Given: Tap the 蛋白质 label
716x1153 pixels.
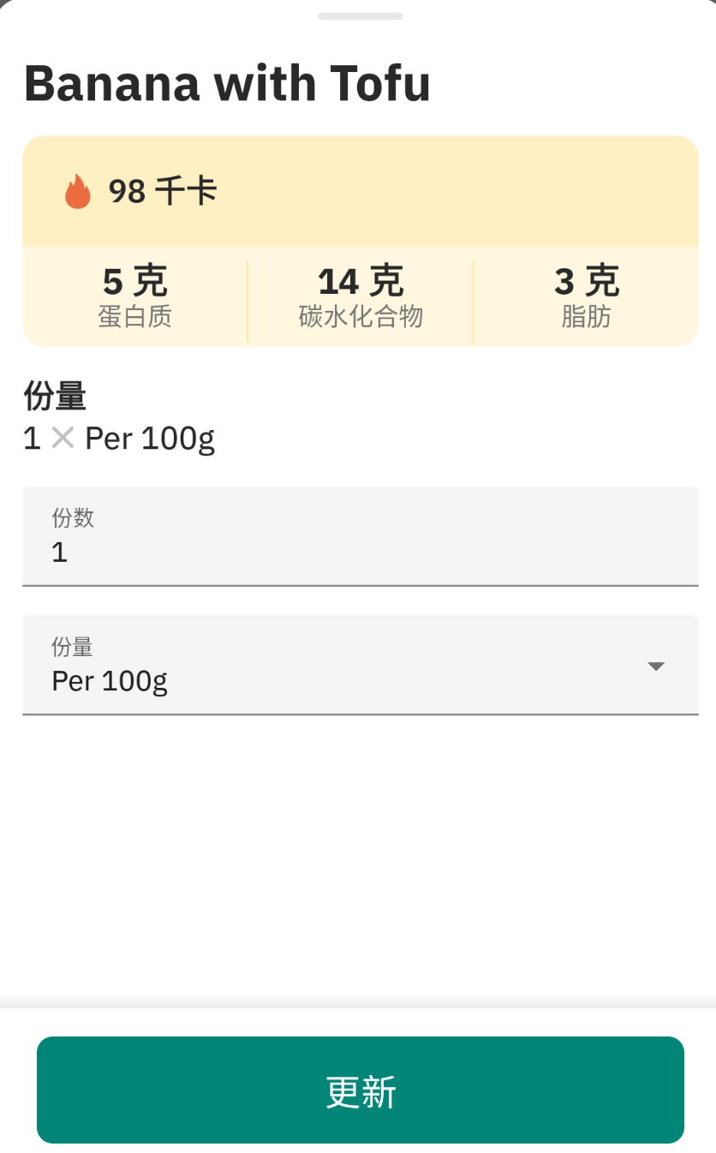Looking at the screenshot, I should click(134, 317).
